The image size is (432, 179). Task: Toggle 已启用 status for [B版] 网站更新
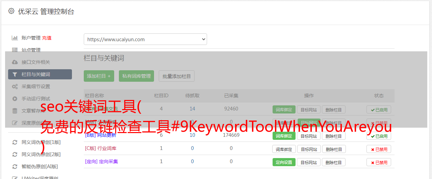coord(379,136)
